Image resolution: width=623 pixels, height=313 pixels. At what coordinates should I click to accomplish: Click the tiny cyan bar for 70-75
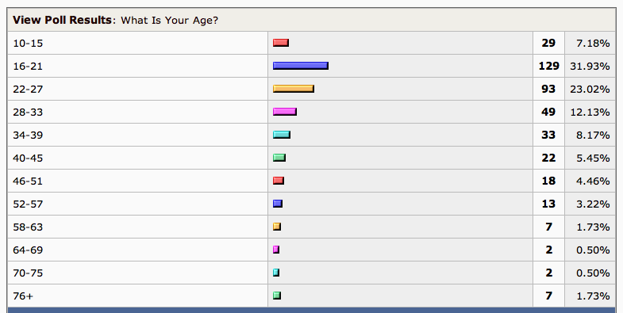tap(276, 273)
